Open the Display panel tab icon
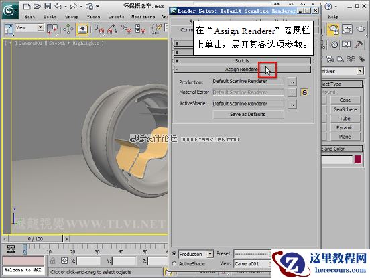This screenshot has width=370, height=278. pyautogui.click(x=346, y=45)
